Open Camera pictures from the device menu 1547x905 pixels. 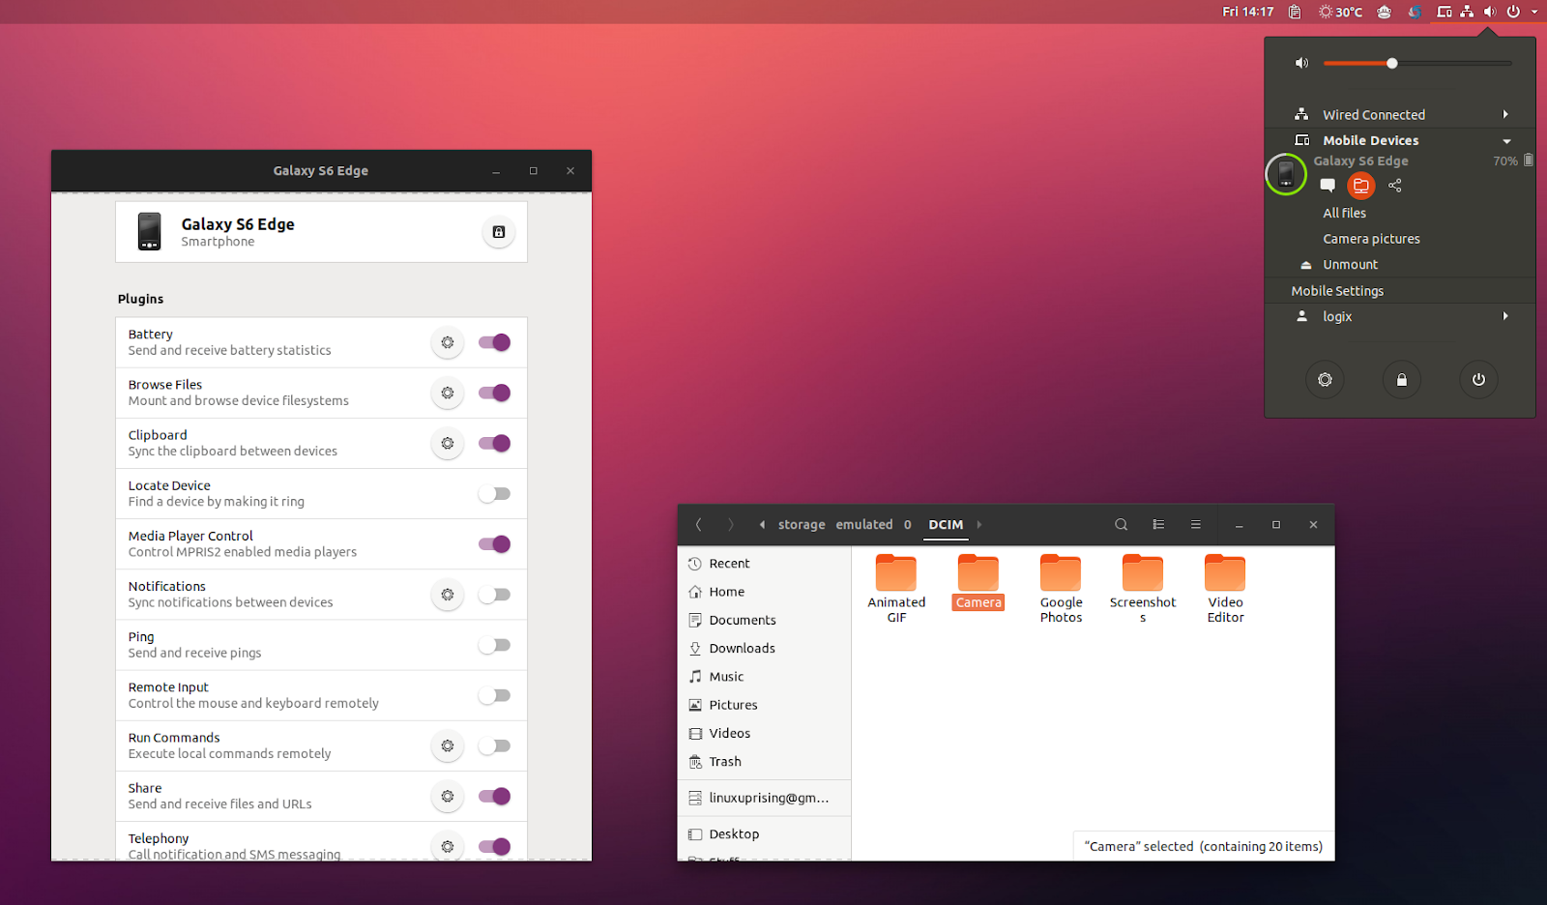tap(1371, 238)
